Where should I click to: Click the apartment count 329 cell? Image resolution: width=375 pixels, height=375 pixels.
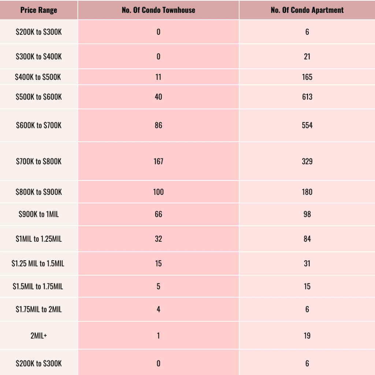tap(307, 161)
